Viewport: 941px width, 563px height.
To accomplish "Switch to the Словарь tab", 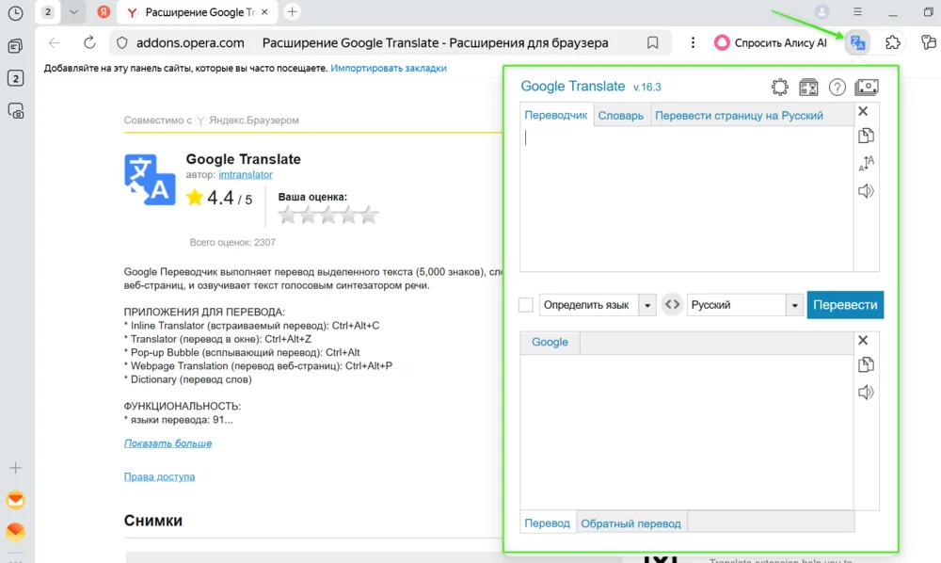I will pos(620,115).
